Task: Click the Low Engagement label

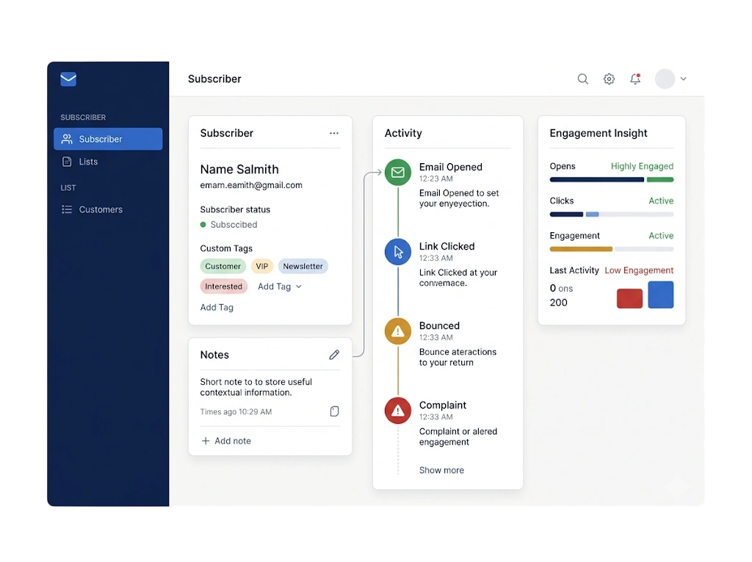Action: tap(639, 270)
